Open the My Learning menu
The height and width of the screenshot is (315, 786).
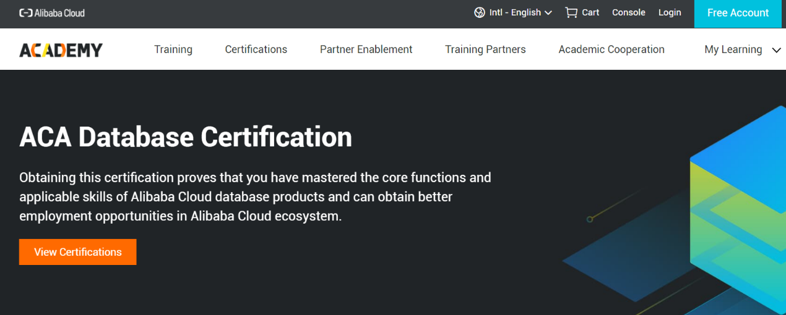[733, 50]
